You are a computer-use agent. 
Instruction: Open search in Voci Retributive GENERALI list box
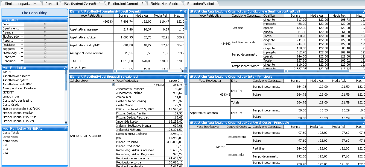coord(65,128)
